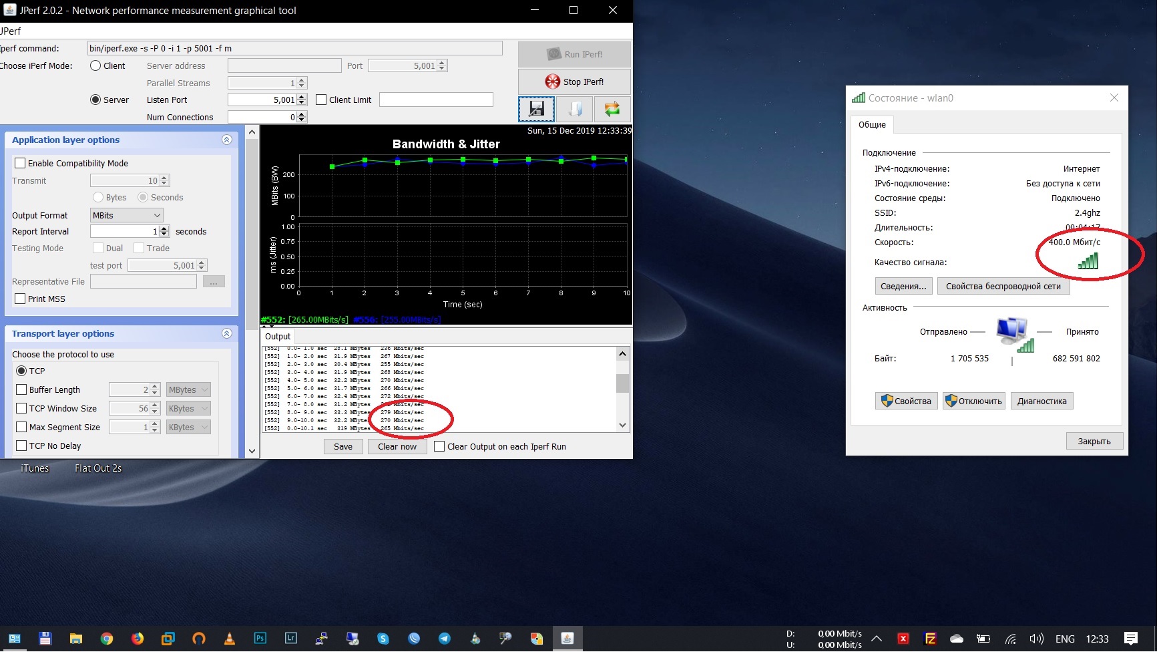Viewport: 1159px width, 668px height.
Task: Collapse the Application layer options panel
Action: click(227, 140)
